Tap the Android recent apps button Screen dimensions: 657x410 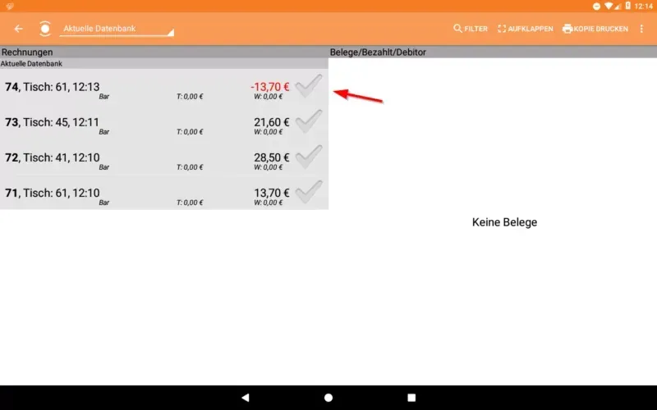point(411,398)
